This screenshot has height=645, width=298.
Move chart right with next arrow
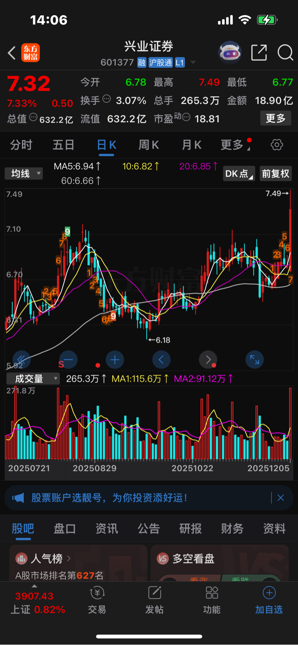tap(208, 360)
